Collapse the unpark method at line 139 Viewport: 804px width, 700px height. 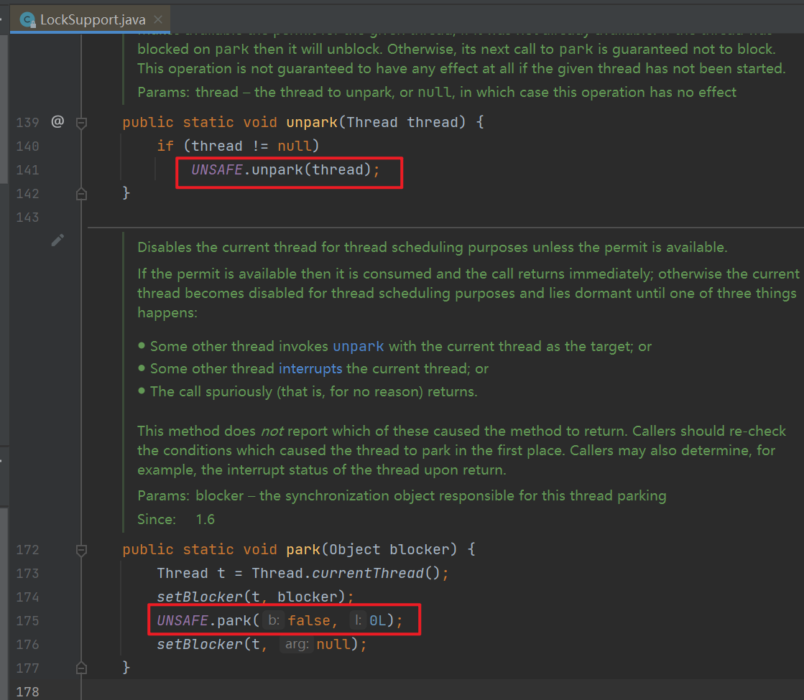pos(81,123)
